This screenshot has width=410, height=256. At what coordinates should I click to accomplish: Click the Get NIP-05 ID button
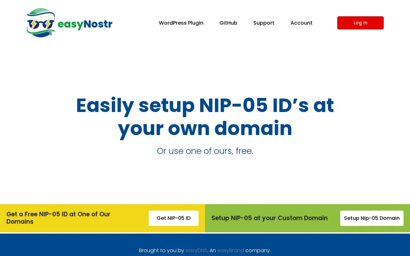[174, 218]
